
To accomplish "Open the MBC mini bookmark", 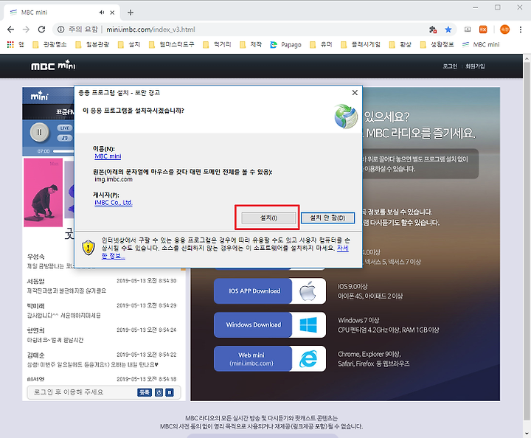I will point(481,45).
